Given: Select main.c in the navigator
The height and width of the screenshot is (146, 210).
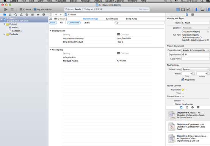Looking at the screenshot, I should click(14, 28).
